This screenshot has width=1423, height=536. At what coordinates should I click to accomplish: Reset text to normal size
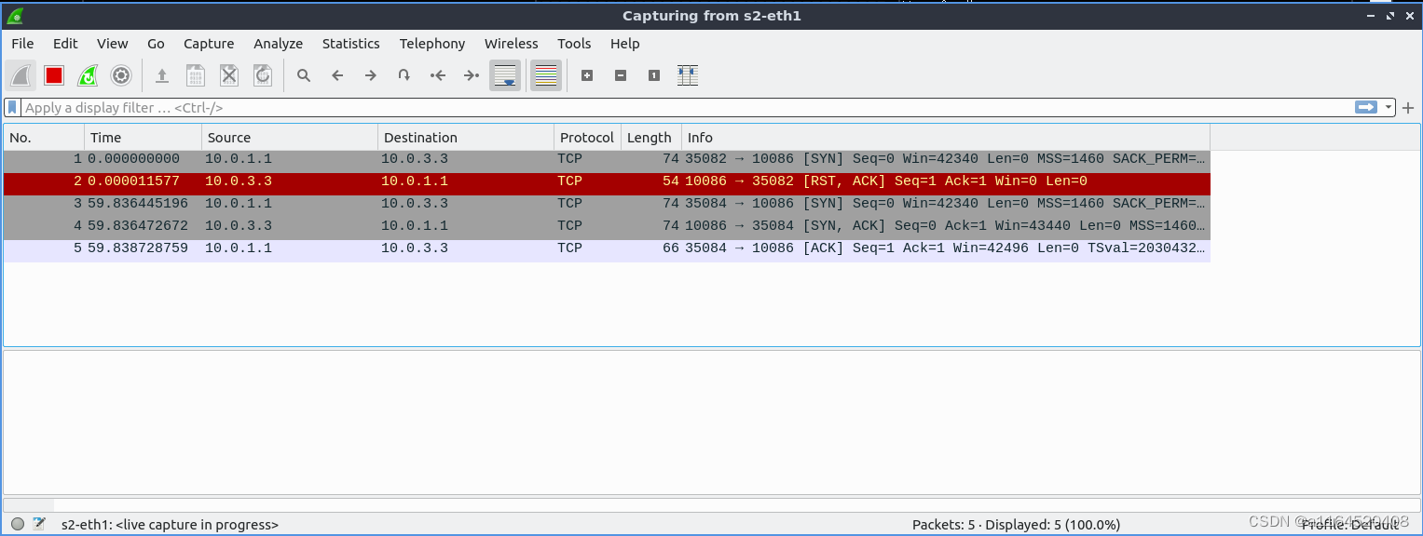click(654, 75)
